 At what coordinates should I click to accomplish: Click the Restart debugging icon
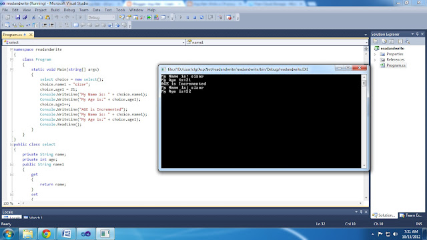pos(201,17)
